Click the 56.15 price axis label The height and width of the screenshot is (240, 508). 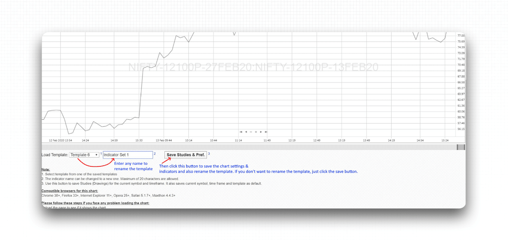(461, 129)
